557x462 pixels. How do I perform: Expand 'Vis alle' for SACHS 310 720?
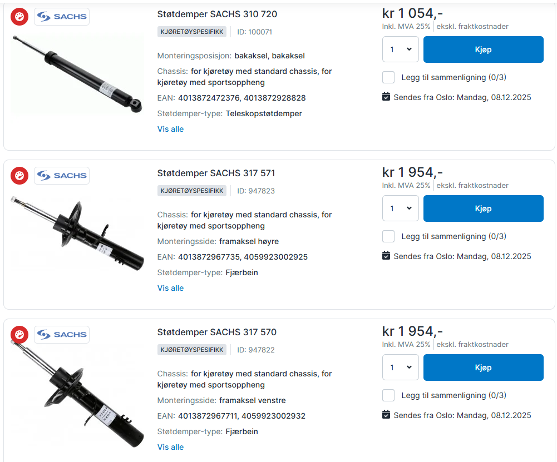(170, 129)
